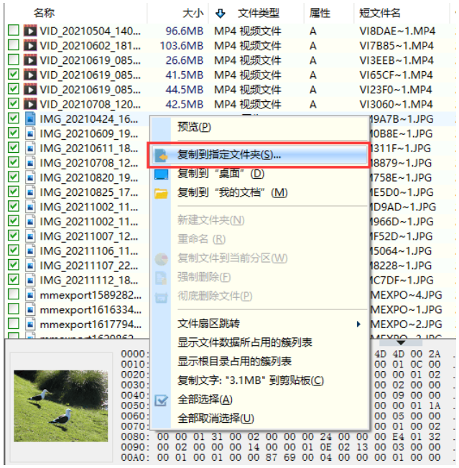Open the seagull photo preview thumbnail
The height and width of the screenshot is (468, 459).
[60, 406]
